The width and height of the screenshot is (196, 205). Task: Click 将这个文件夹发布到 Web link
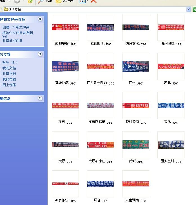pyautogui.click(x=17, y=34)
